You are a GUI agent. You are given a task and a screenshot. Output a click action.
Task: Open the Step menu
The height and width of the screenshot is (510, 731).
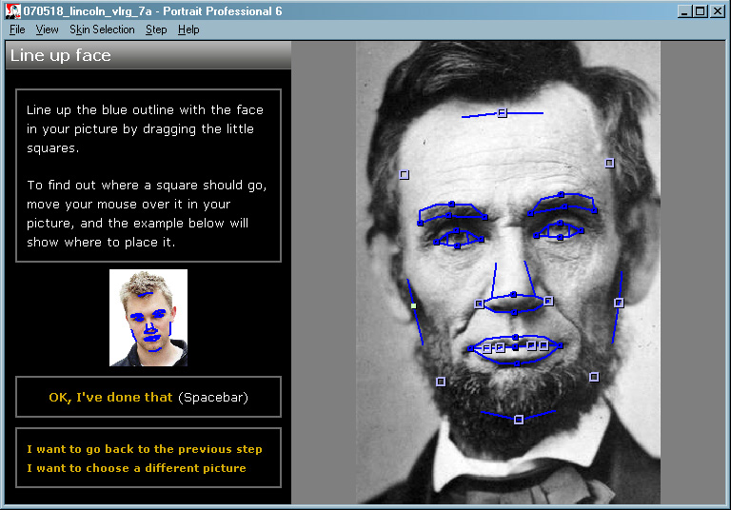tap(156, 29)
